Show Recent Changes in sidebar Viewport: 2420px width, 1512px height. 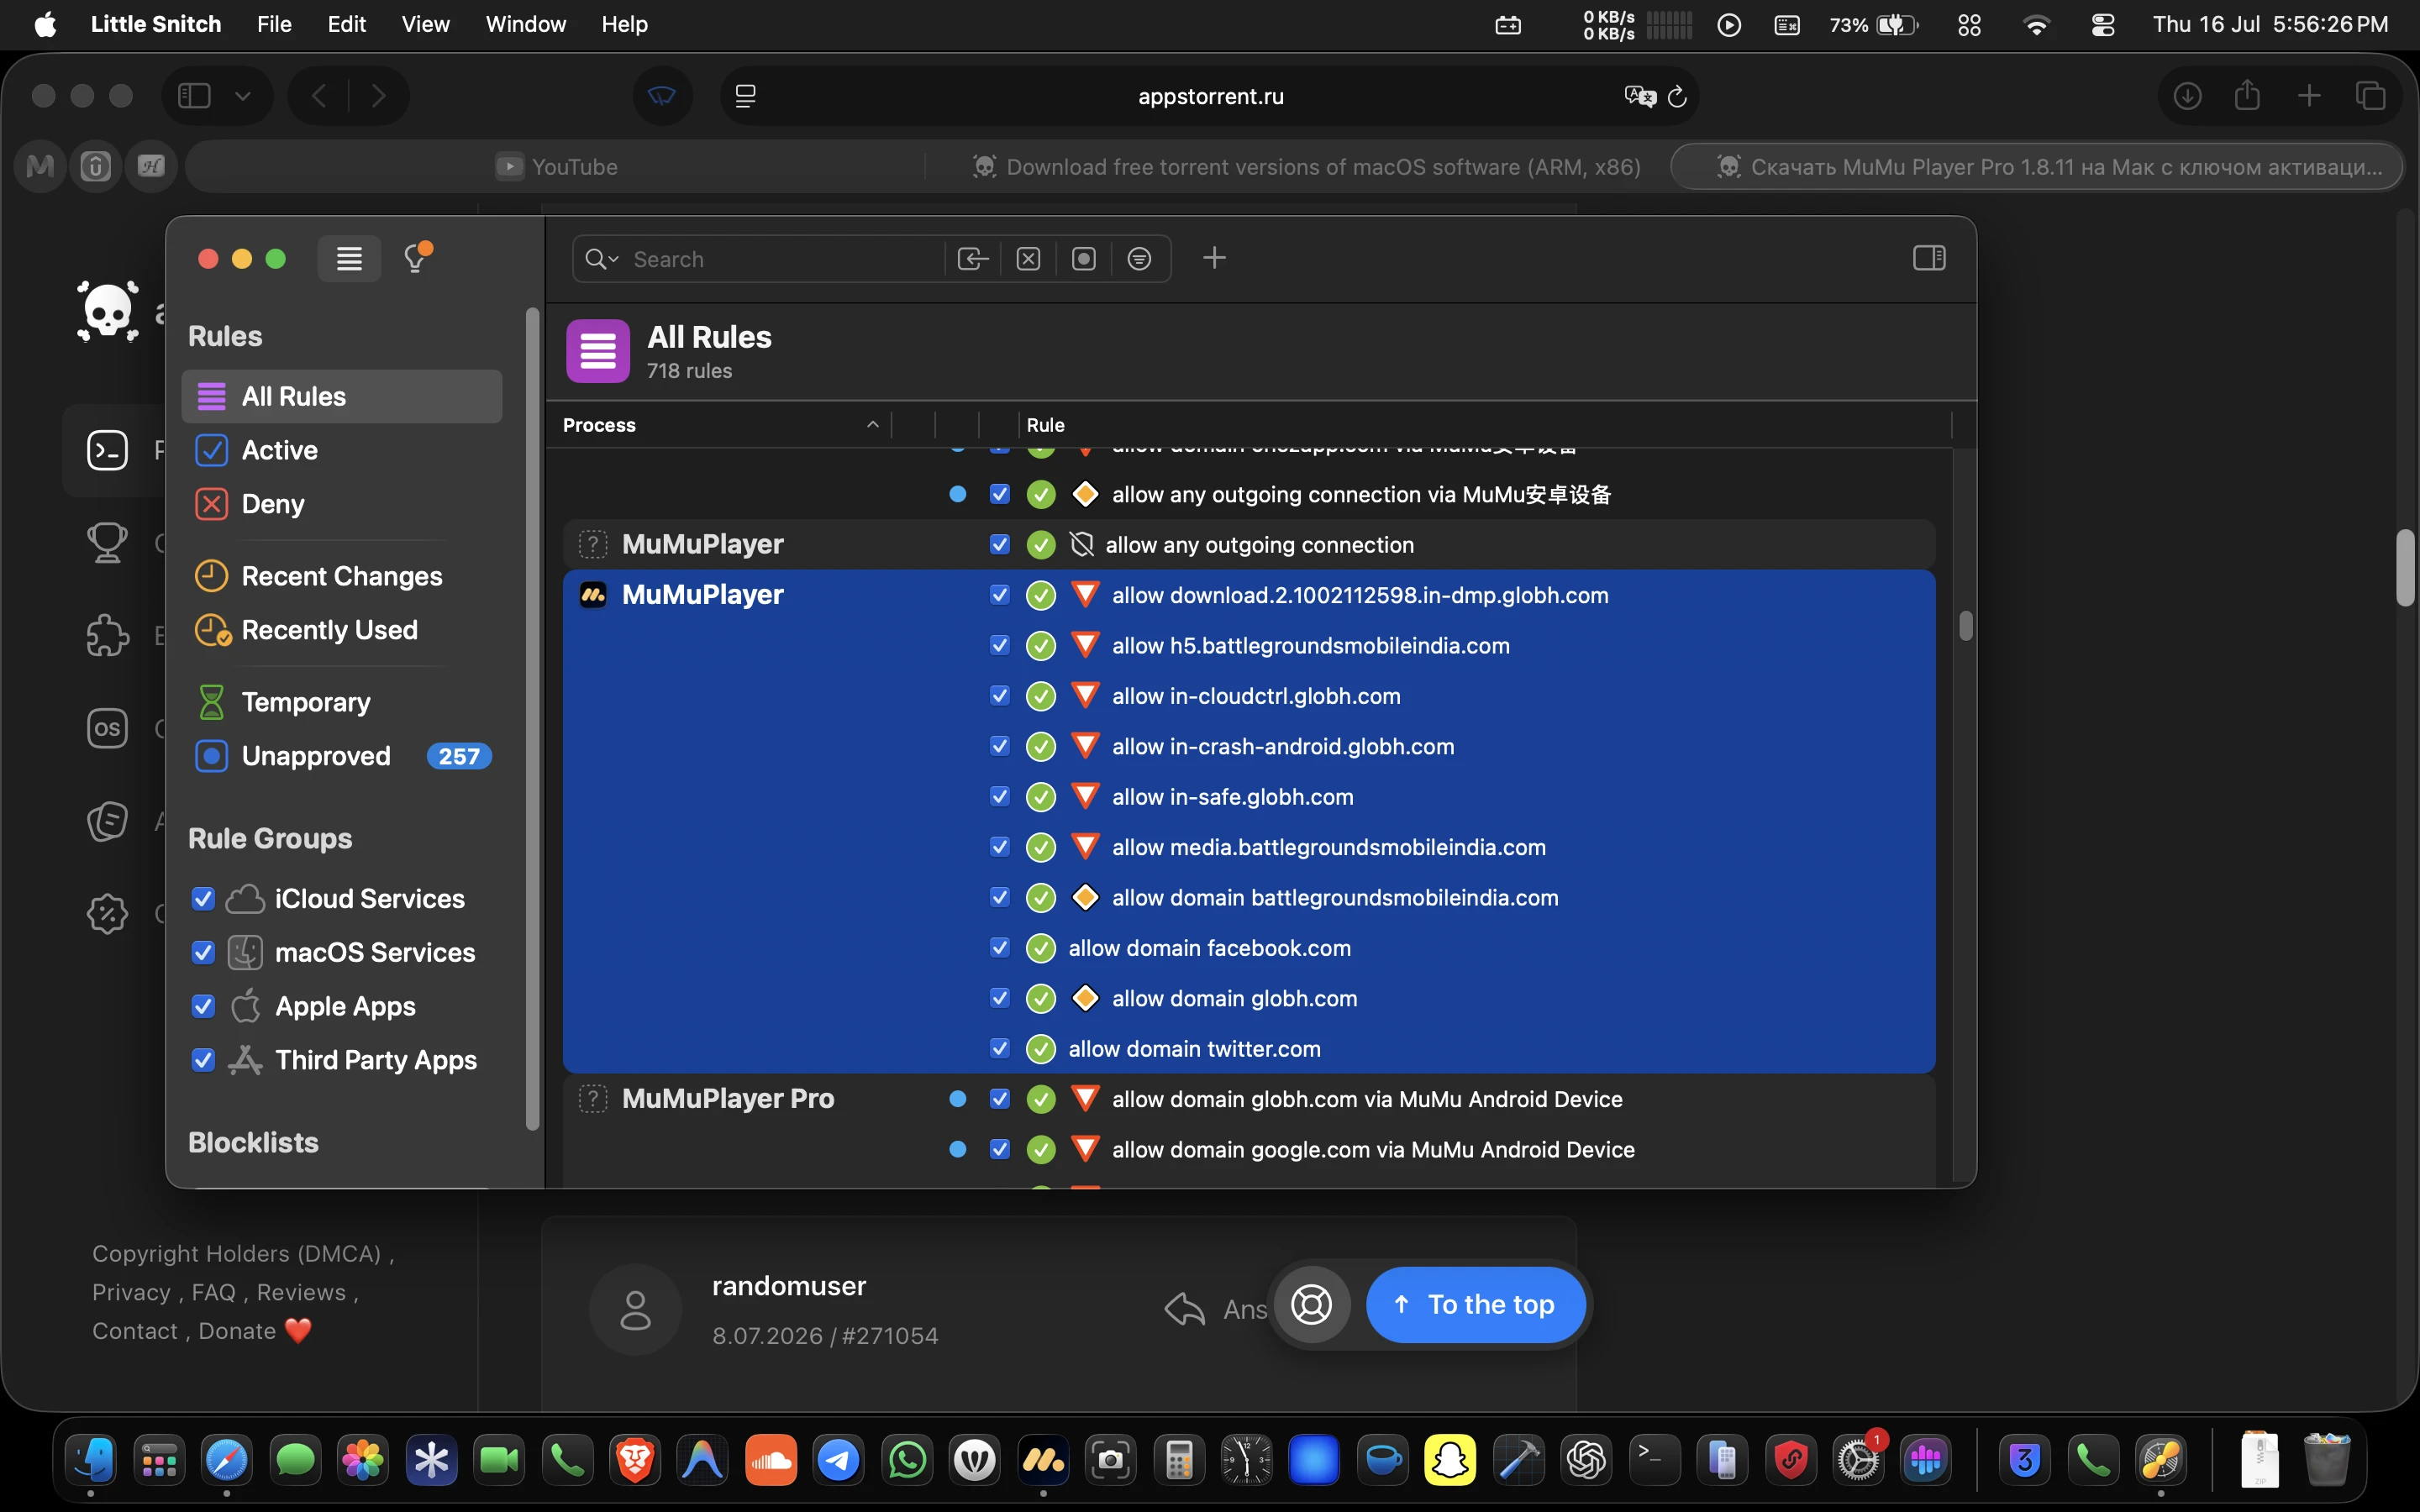(x=341, y=576)
